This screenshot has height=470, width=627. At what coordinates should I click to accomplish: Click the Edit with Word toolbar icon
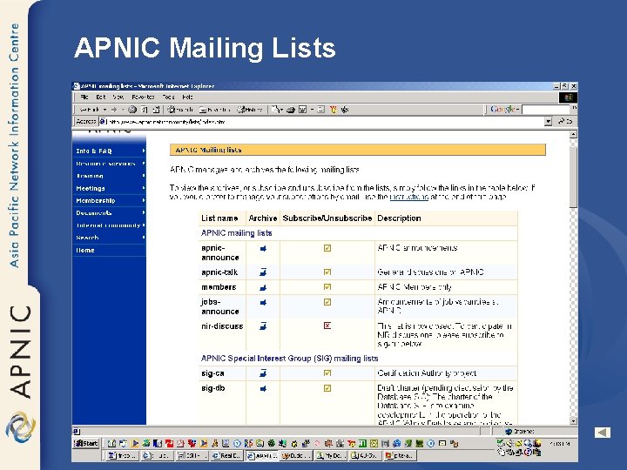coord(303,110)
